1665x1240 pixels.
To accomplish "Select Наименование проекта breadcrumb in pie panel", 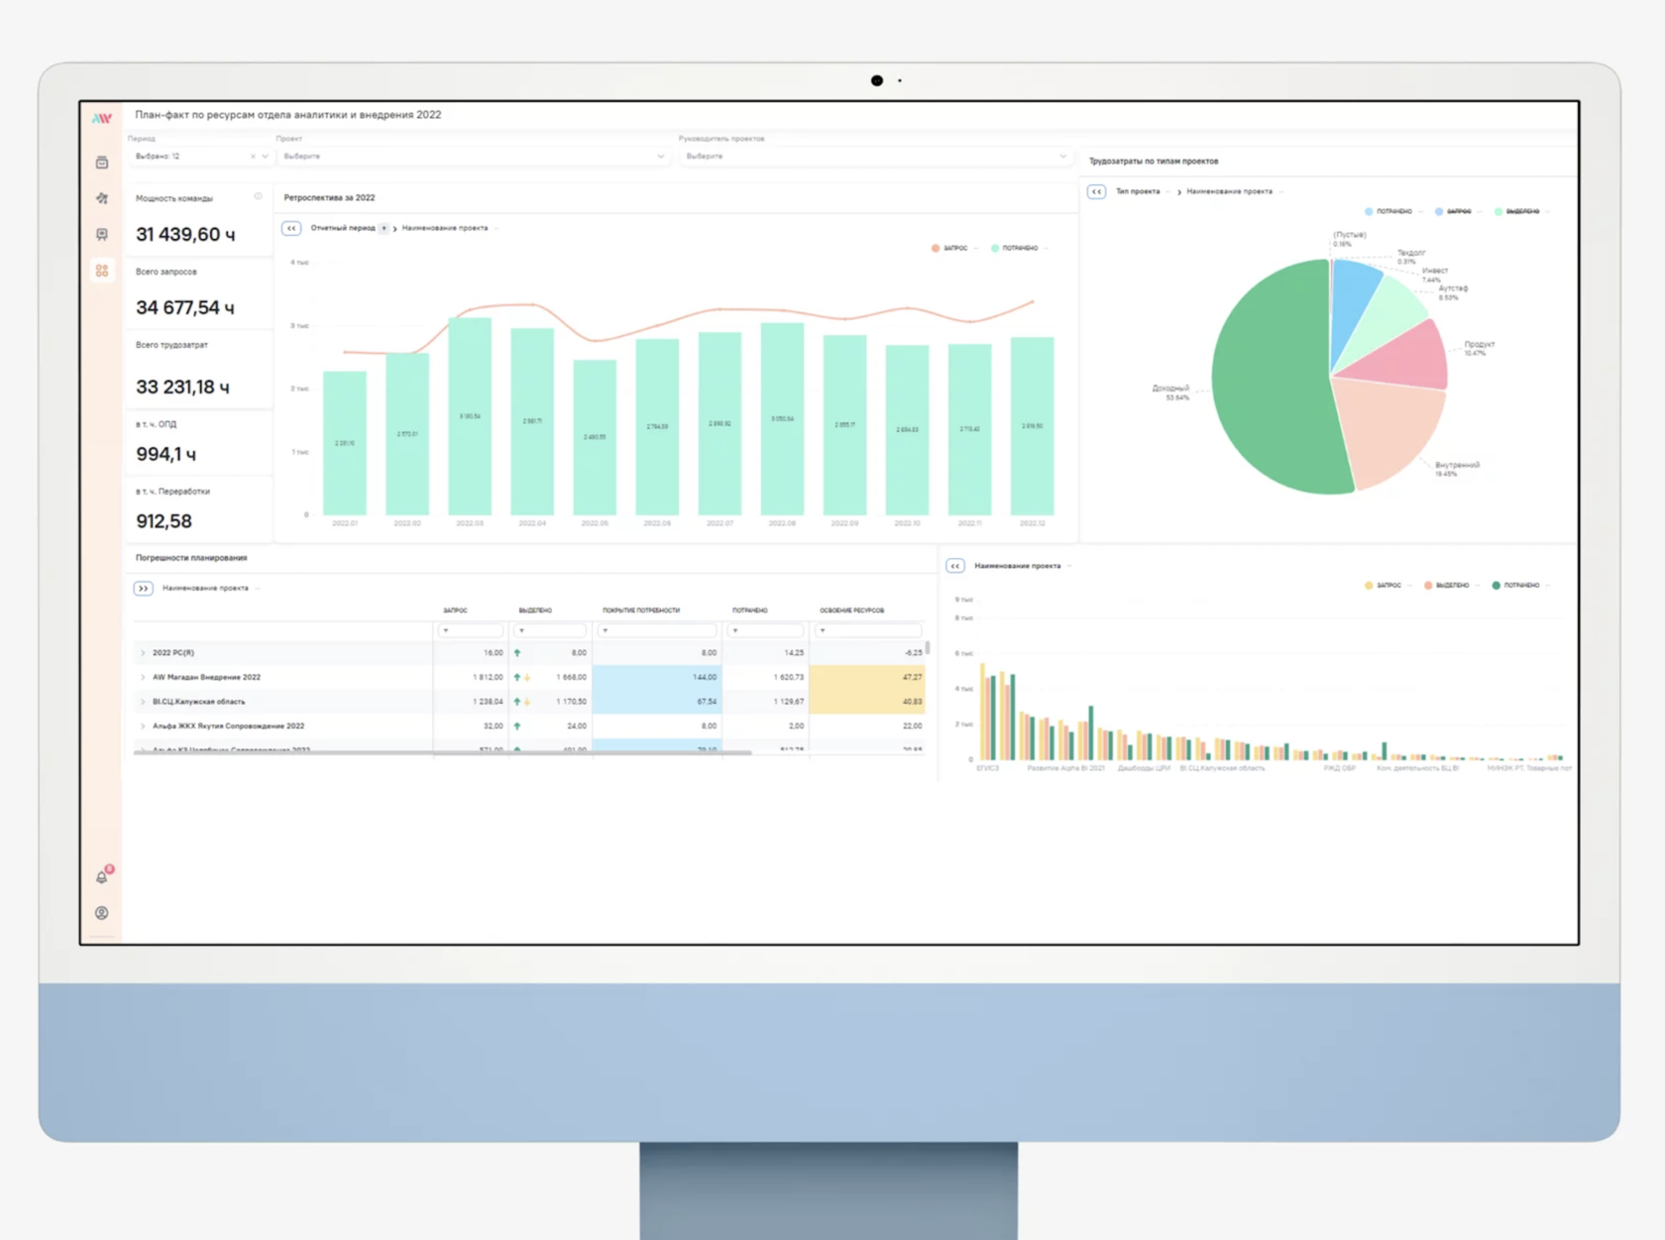I will [x=1229, y=191].
